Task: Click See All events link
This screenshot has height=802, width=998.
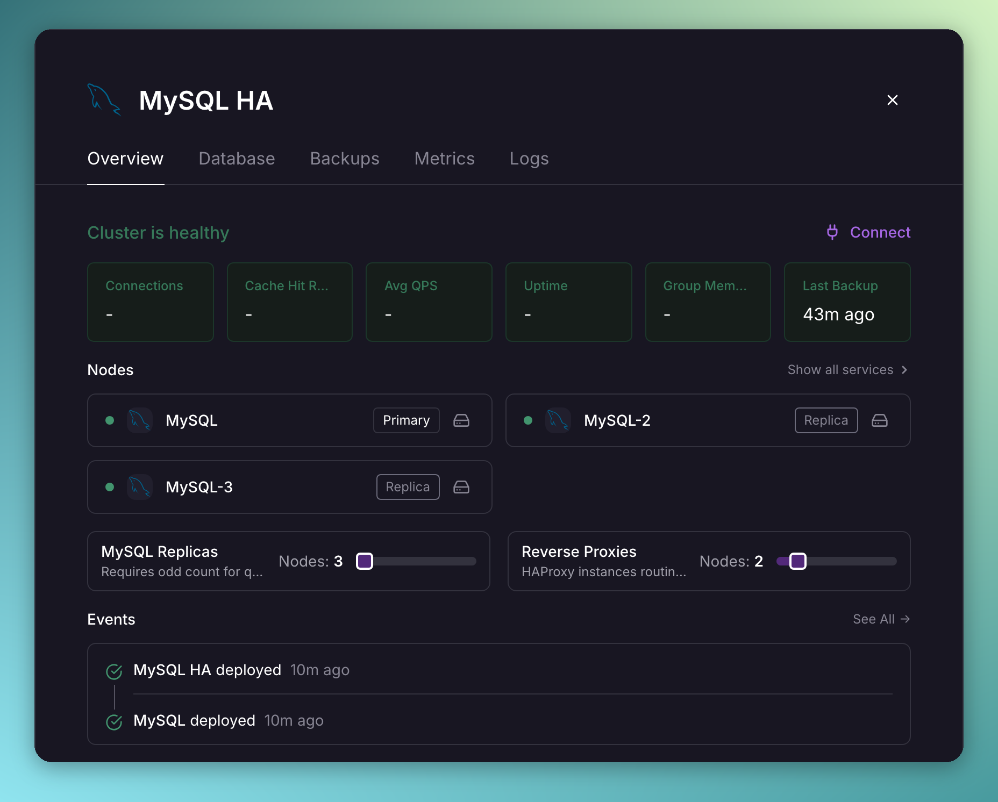Action: (881, 619)
